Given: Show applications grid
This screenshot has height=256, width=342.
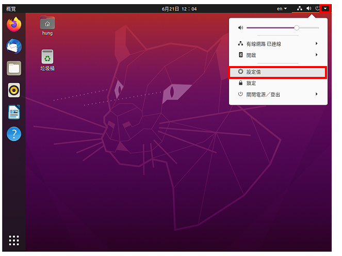Looking at the screenshot, I should click(14, 241).
